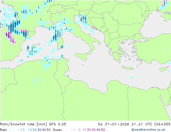Screen dimensions: 171x132
Task: Click the island of Cyprus on map
Action: click(164, 69)
